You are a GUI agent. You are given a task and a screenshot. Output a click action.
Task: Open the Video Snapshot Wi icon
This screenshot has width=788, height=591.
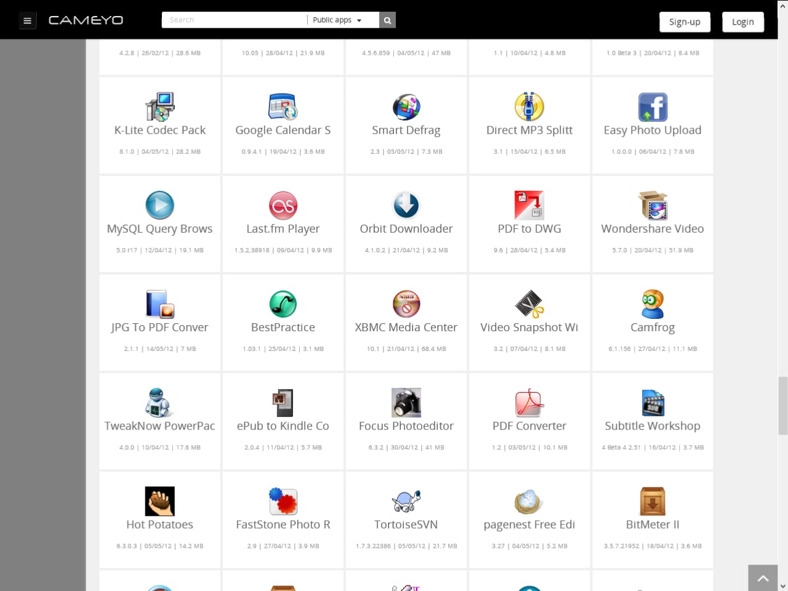(529, 304)
